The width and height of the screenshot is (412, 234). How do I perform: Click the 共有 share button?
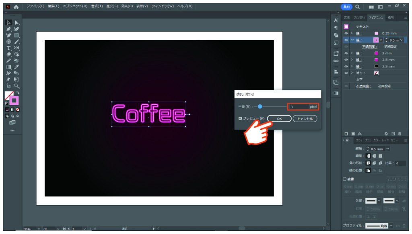(x=346, y=7)
